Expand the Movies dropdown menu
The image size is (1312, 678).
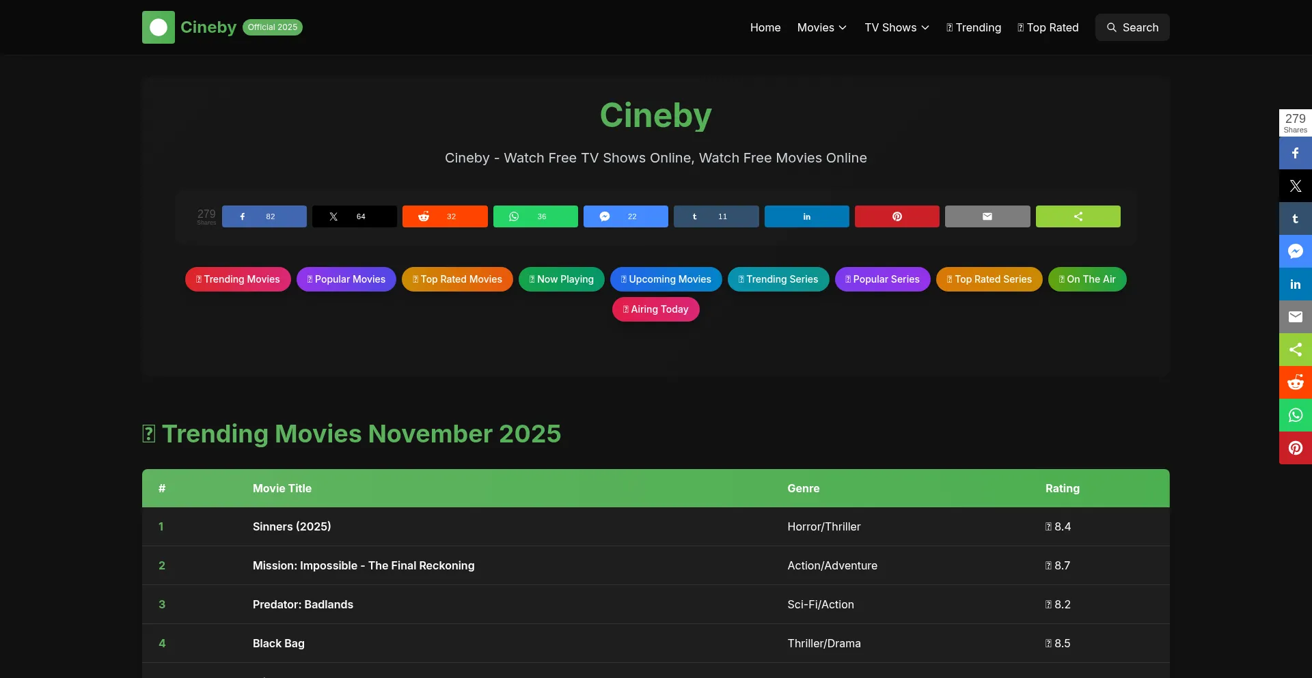(x=822, y=27)
